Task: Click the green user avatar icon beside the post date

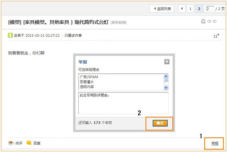Action: [10, 35]
